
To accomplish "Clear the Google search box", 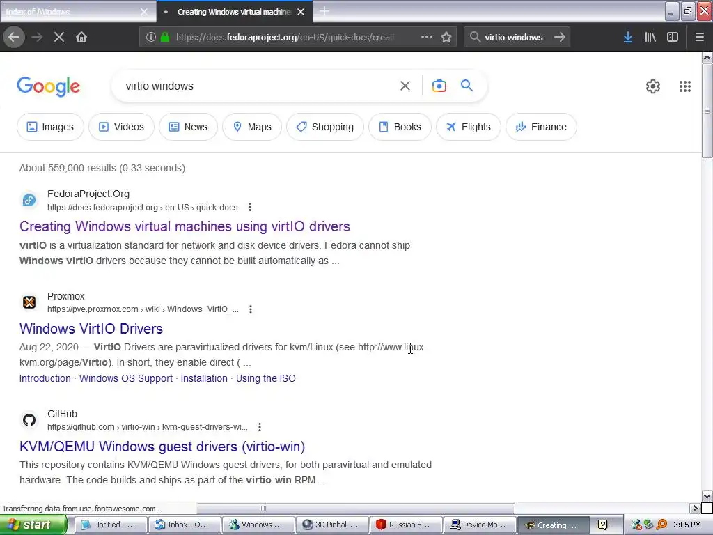I will pos(405,86).
